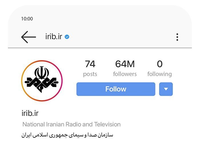
Task: Expand suggested accounts dropdown arrow
Action: coord(166,89)
